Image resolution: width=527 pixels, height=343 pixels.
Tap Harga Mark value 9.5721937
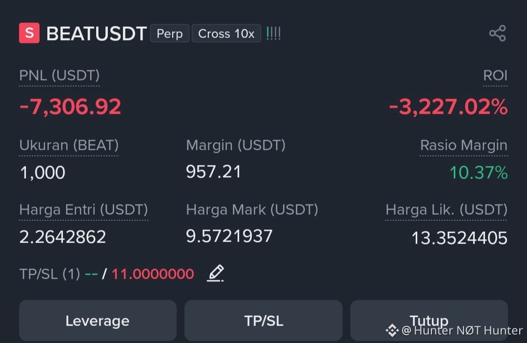(x=229, y=236)
